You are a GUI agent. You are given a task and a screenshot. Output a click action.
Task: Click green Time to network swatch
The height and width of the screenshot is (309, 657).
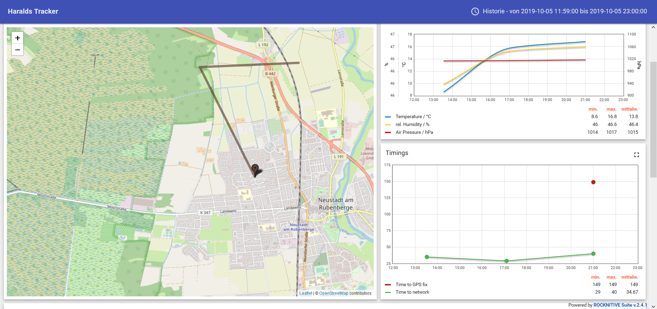click(x=388, y=292)
